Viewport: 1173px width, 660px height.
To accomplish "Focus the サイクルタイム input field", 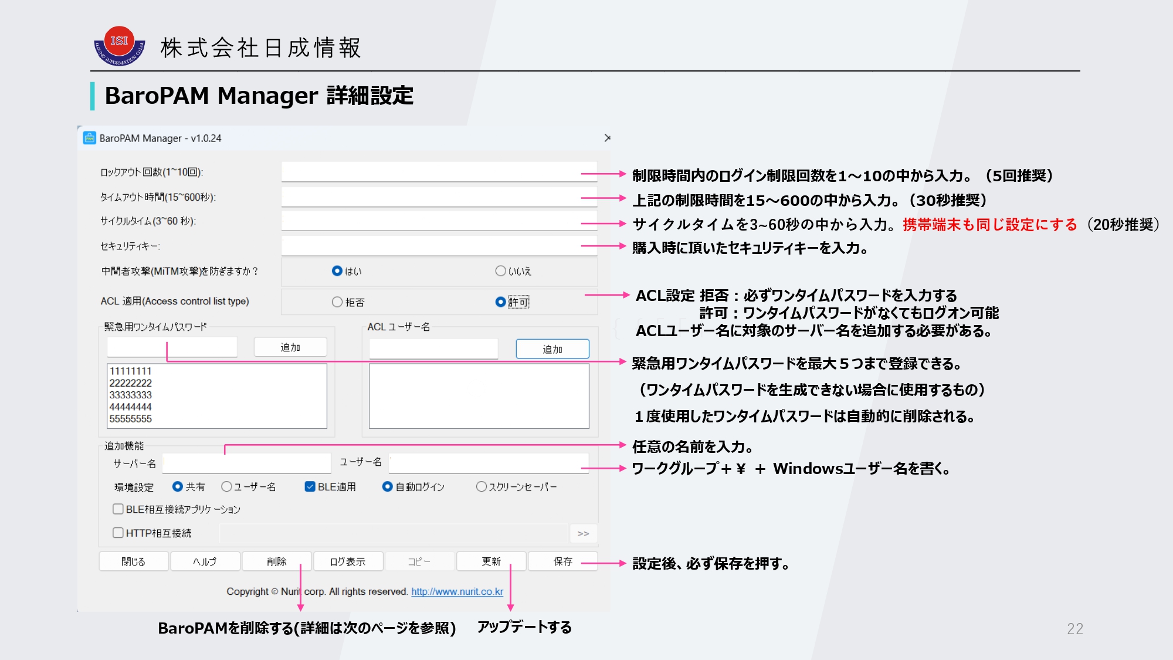I will tap(439, 221).
